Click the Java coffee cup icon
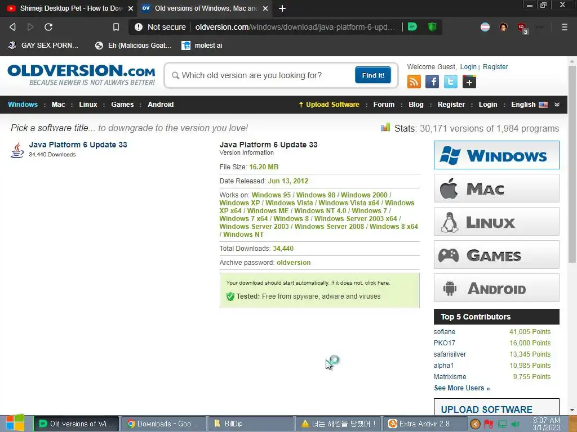Viewport: 577px width, 432px height. 17,150
